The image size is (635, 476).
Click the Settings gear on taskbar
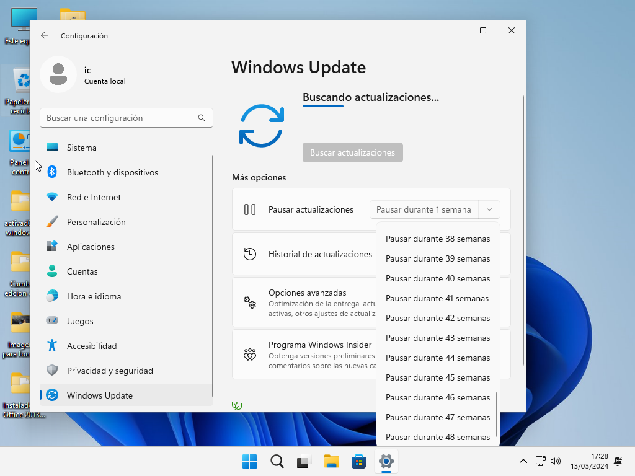tap(386, 461)
